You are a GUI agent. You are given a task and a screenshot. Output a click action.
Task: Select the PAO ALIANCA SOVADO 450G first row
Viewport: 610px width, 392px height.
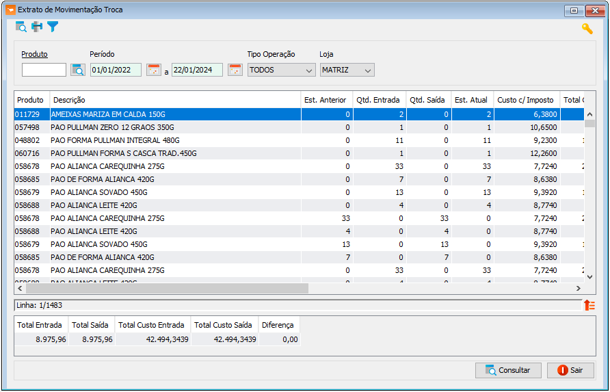pyautogui.click(x=299, y=192)
